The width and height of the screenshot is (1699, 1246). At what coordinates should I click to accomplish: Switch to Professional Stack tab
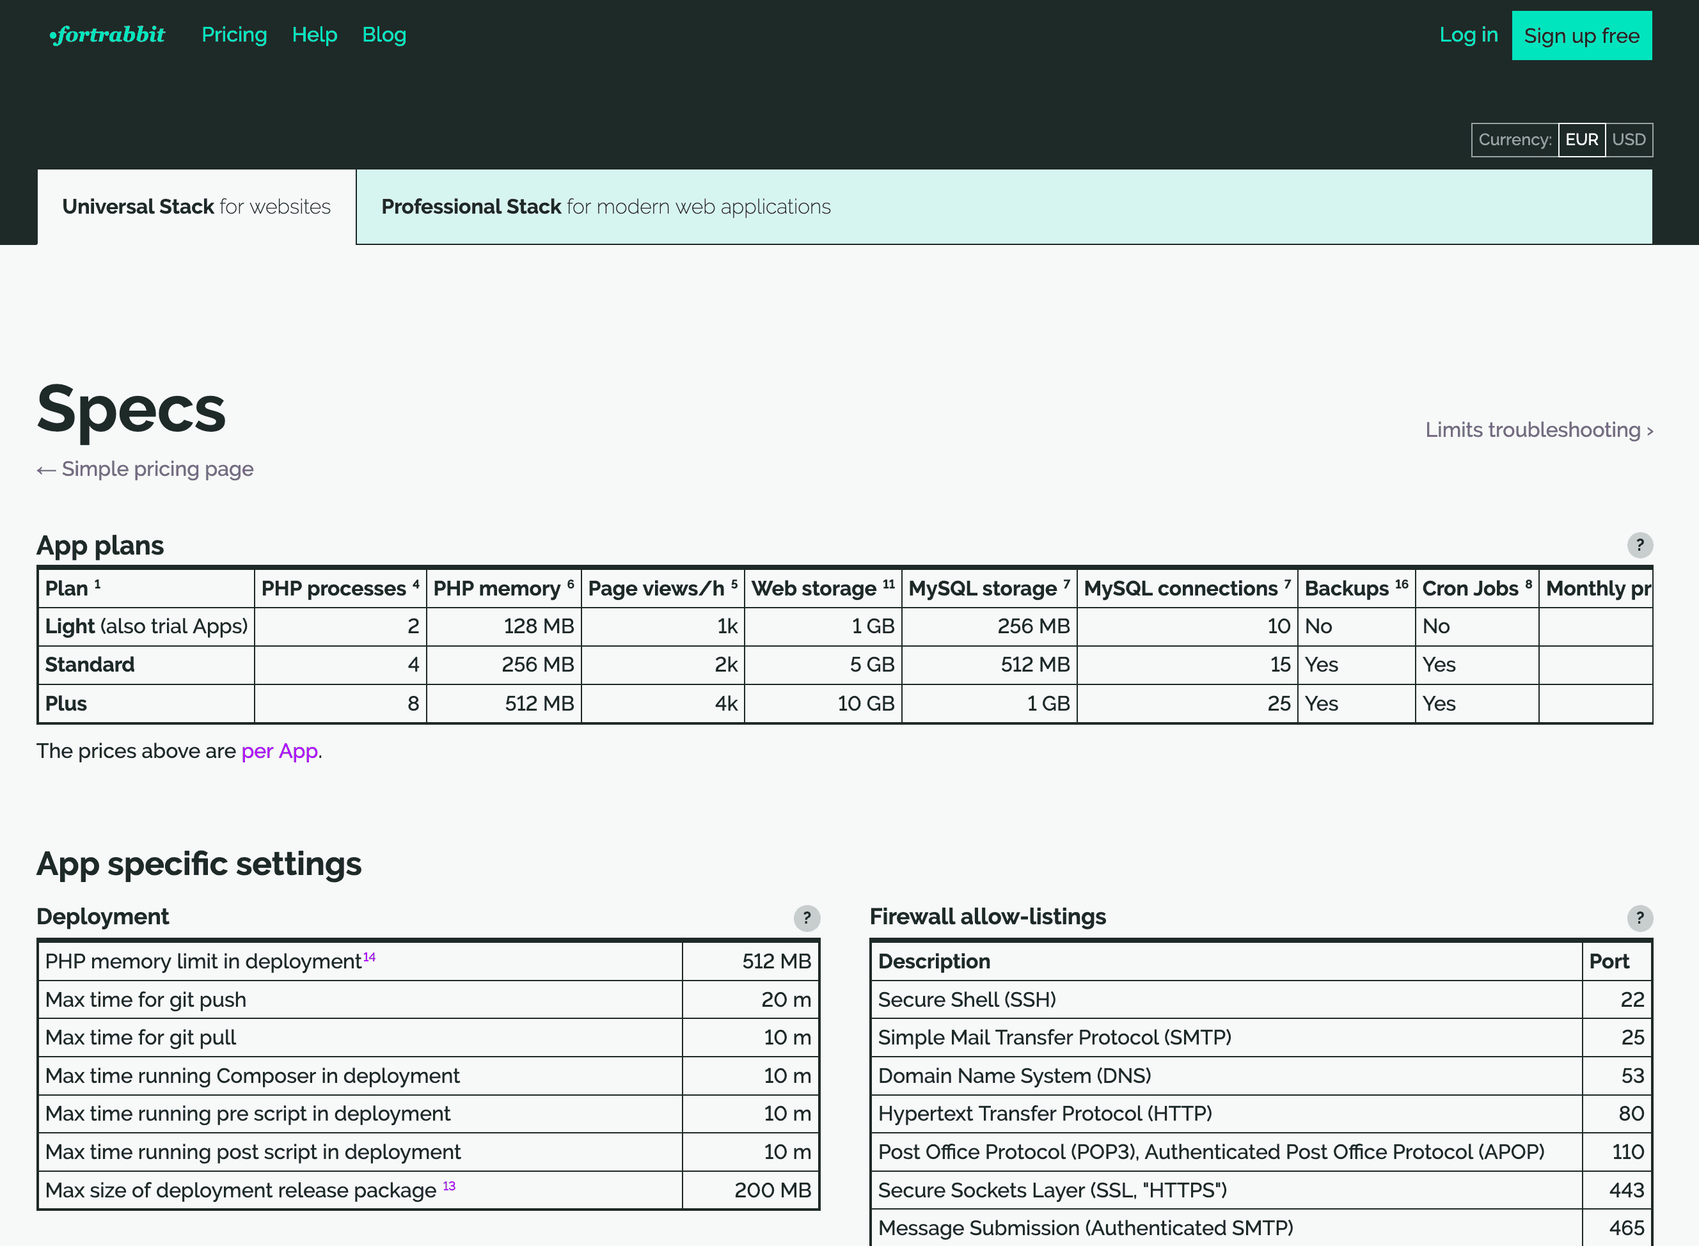(x=606, y=207)
